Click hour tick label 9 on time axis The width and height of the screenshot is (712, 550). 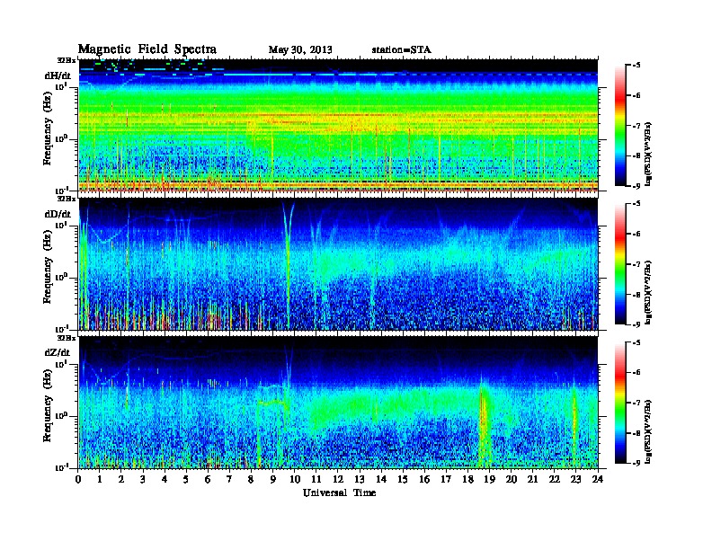tap(273, 479)
